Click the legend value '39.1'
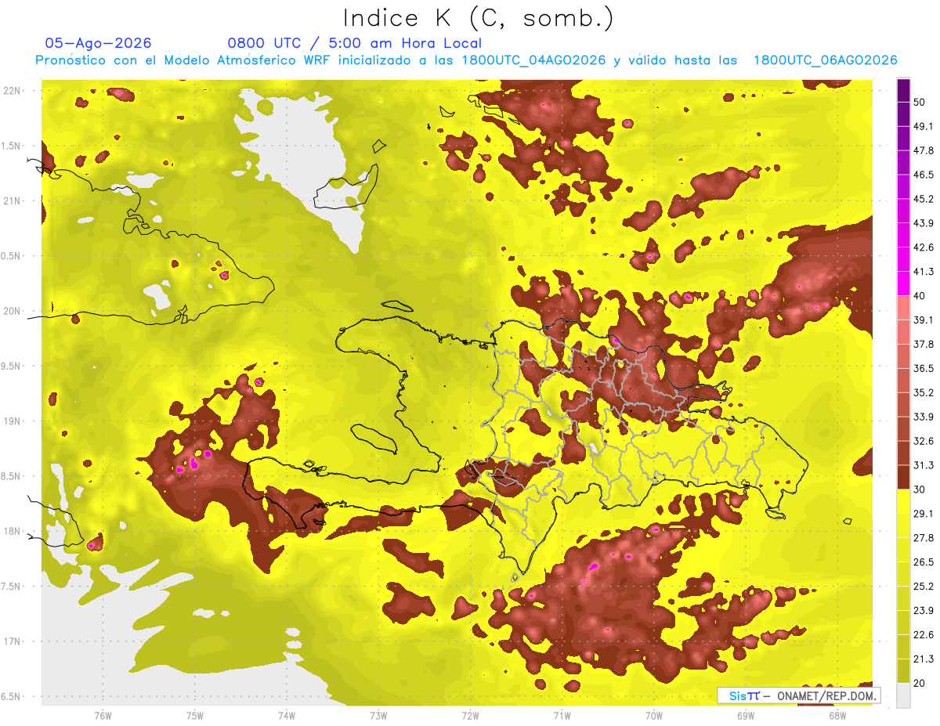 [x=924, y=320]
